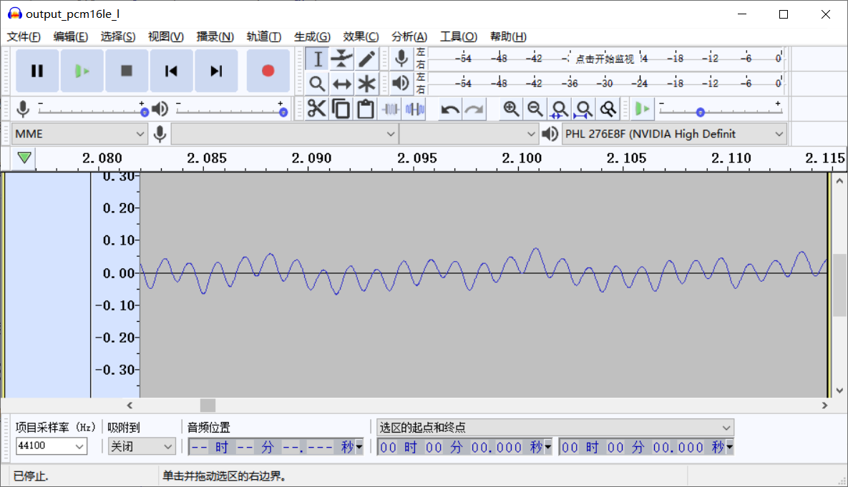
Task: Open the snap-to 关闭 dropdown
Action: tap(141, 446)
